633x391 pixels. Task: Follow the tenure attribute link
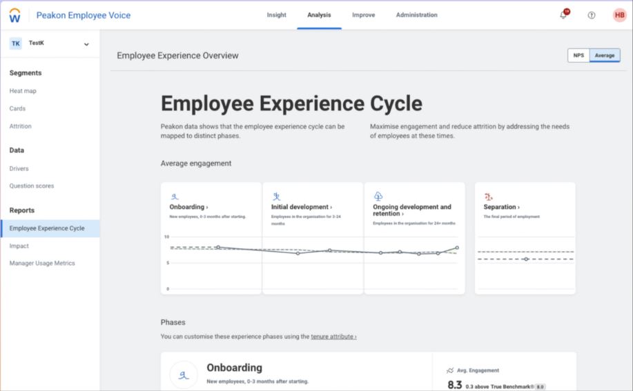coord(333,337)
